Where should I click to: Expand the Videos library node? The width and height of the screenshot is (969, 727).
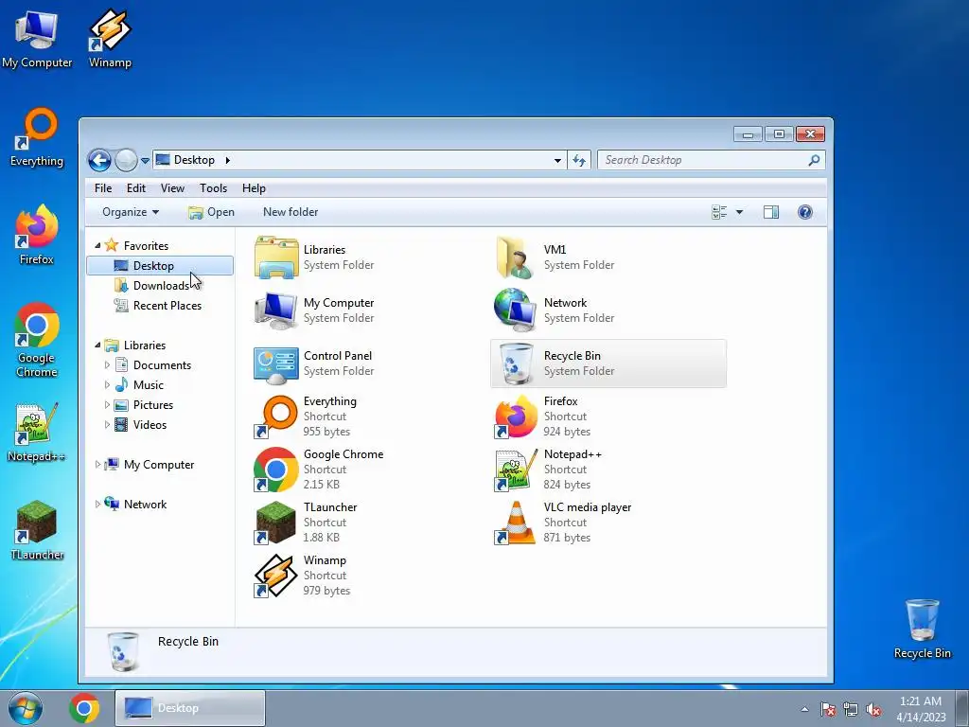107,425
